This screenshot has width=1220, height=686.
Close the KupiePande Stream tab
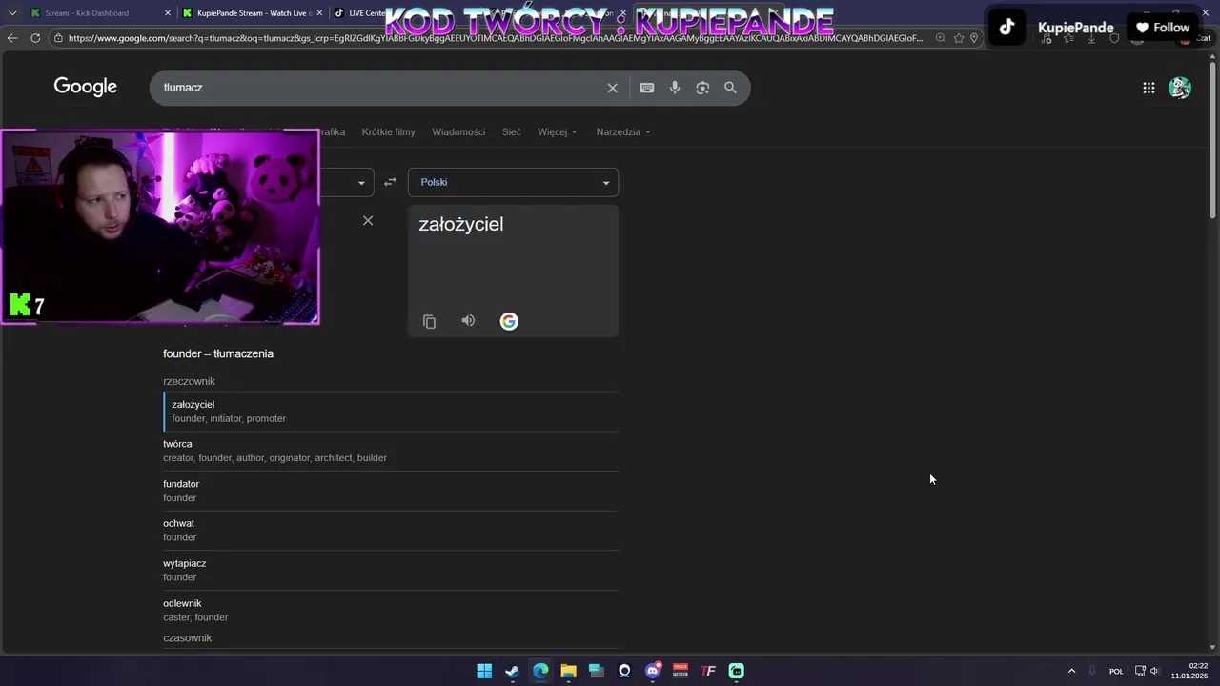click(x=320, y=12)
